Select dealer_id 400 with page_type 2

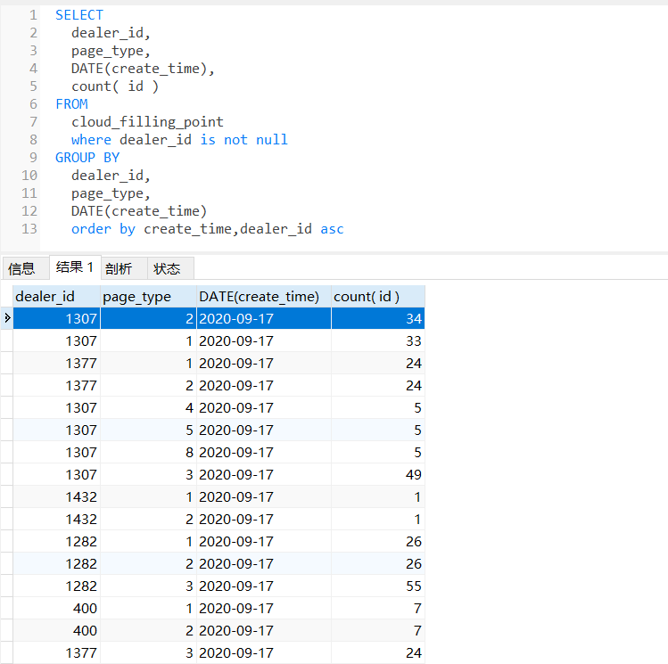(x=57, y=631)
